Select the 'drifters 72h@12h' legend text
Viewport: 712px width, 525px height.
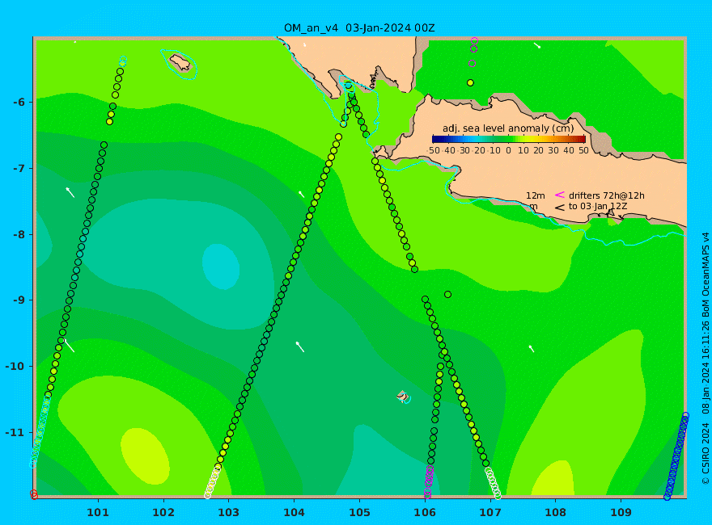(607, 195)
